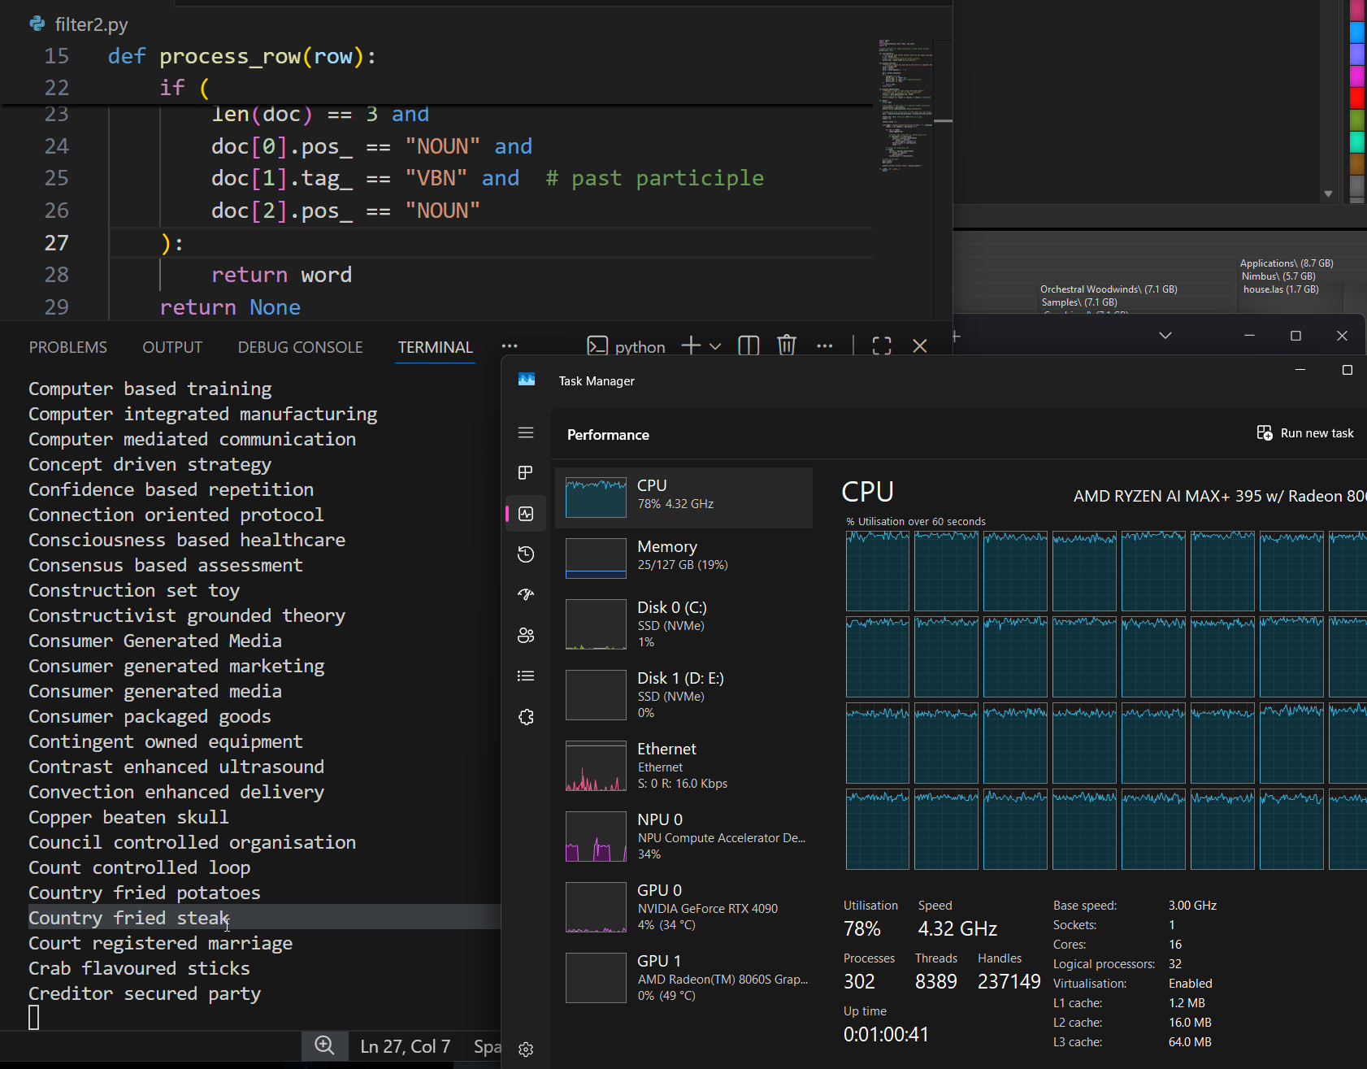1367x1069 pixels.
Task: Click Run new task button
Action: tap(1305, 433)
